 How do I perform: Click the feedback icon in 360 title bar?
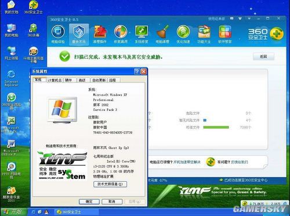(231, 19)
